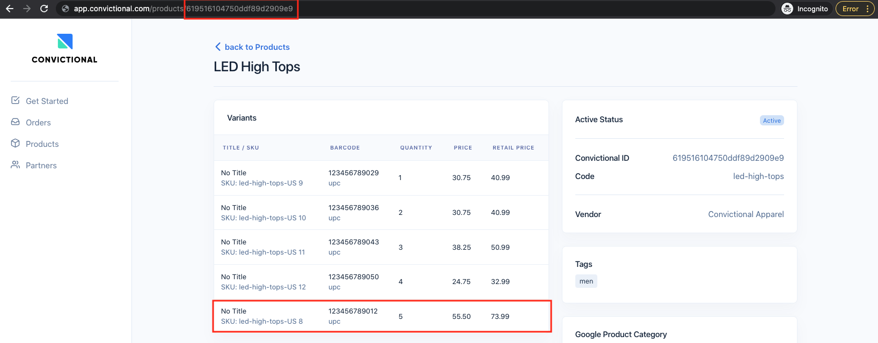The width and height of the screenshot is (878, 343).
Task: Click the 'Google Product Category' heading
Action: point(621,334)
